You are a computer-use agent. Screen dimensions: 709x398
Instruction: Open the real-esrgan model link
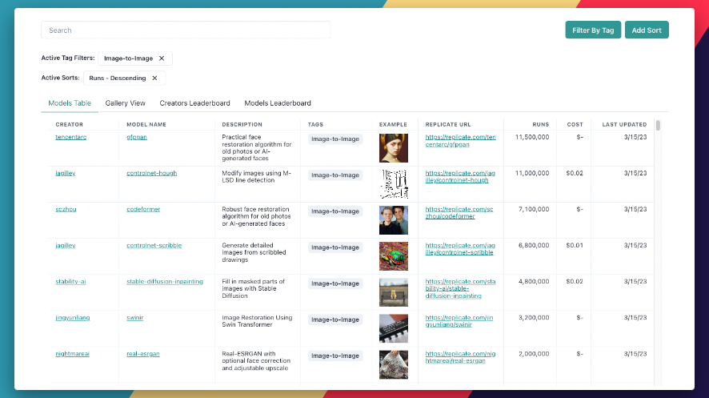143,354
